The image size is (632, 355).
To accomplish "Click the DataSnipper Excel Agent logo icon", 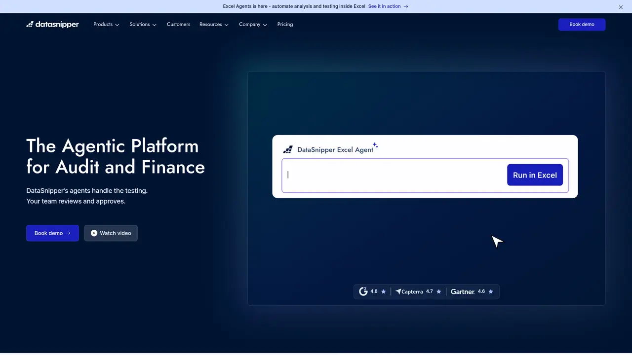I will point(288,149).
